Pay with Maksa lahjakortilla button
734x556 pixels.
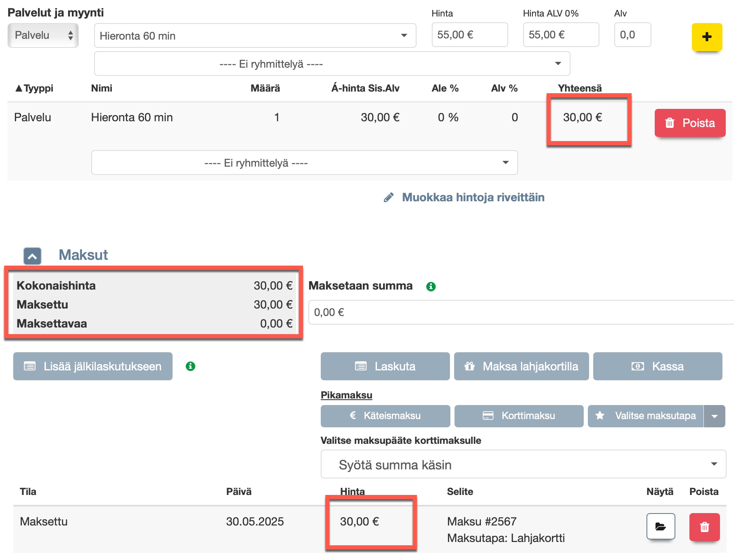point(521,366)
